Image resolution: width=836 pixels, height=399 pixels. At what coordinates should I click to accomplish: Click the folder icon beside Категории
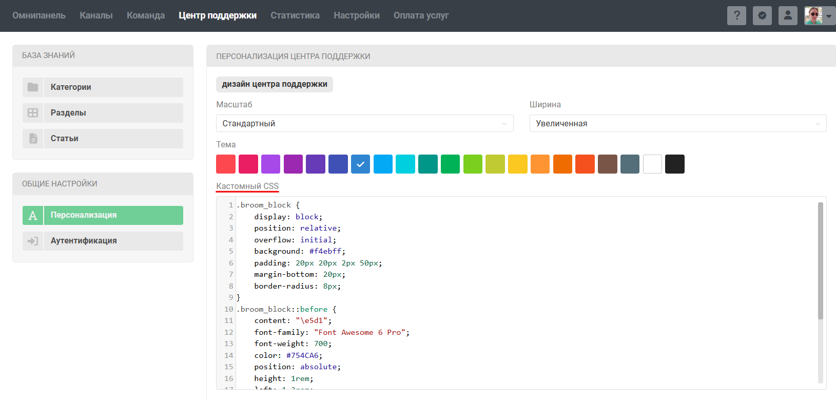(x=33, y=87)
